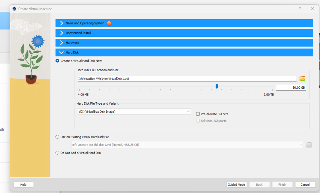The image size is (320, 193).
Task: Switch to Guided Mode
Action: tap(236, 184)
